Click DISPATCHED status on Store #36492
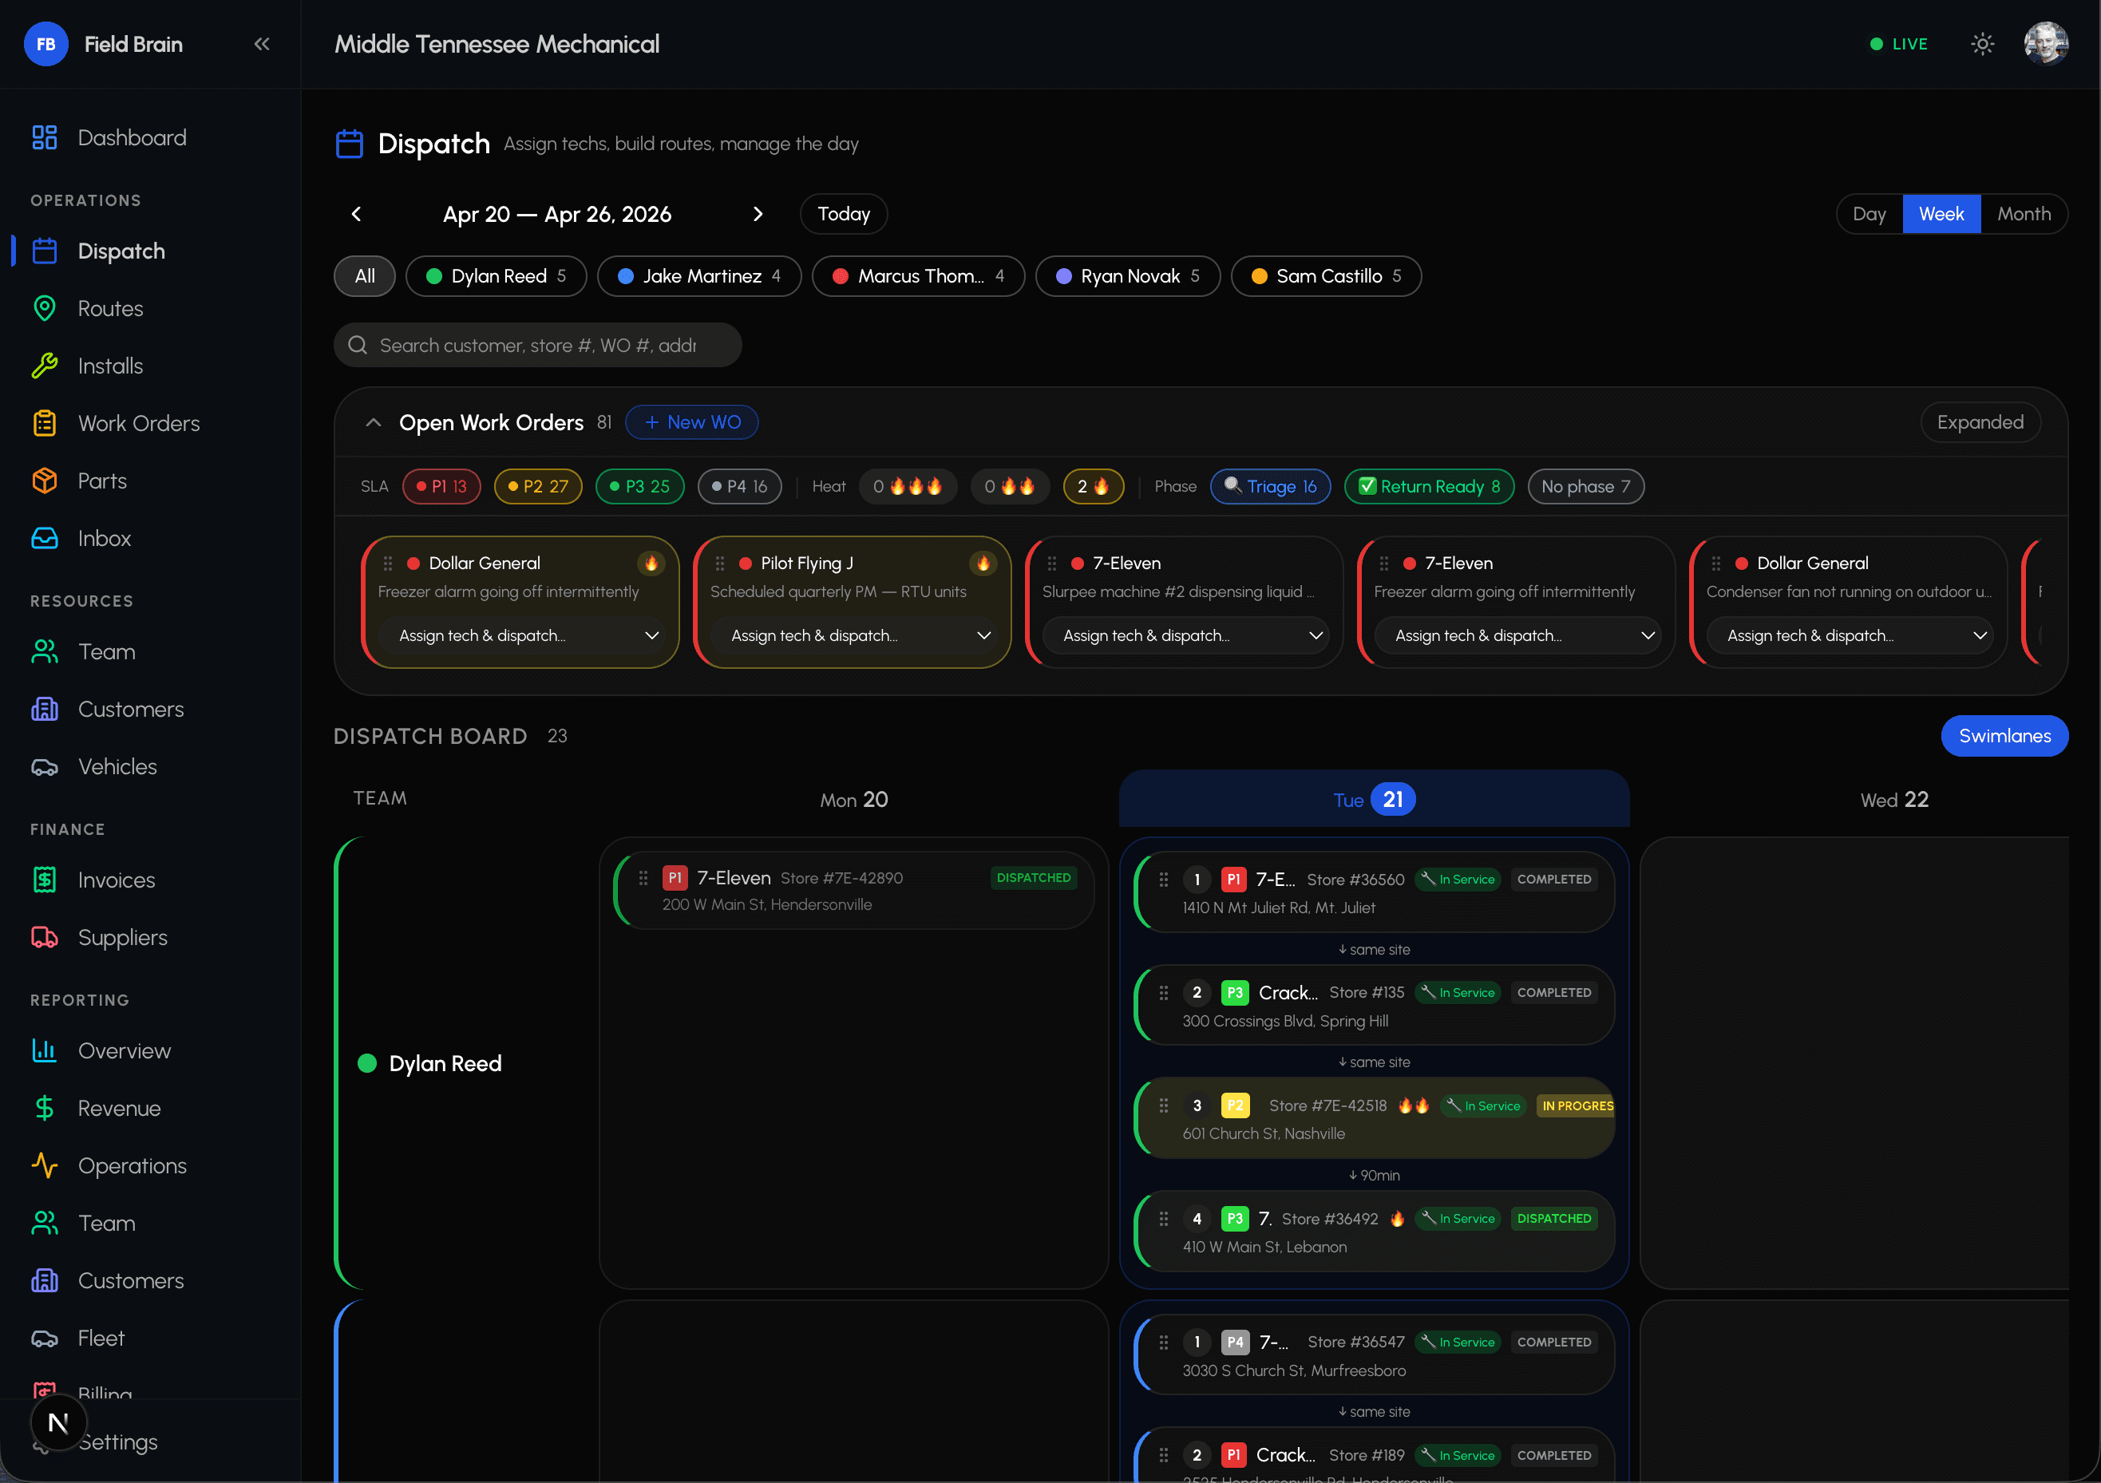This screenshot has width=2101, height=1483. (1553, 1220)
